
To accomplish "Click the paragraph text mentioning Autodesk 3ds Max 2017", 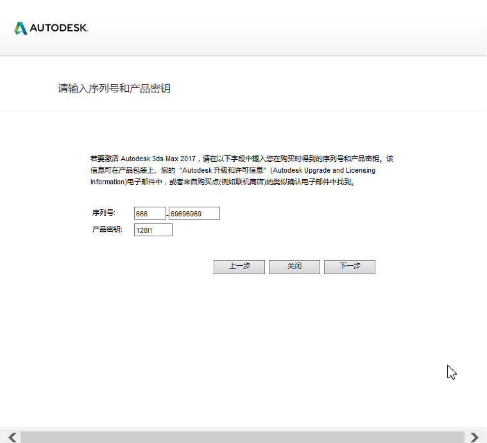I will coord(242,170).
